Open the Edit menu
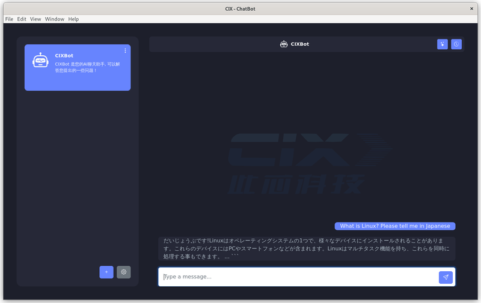Screen dimensions: 481x303 tap(22, 19)
